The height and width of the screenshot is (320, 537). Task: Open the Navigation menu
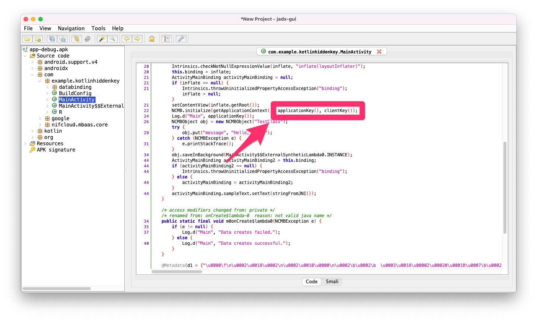pyautogui.click(x=71, y=28)
